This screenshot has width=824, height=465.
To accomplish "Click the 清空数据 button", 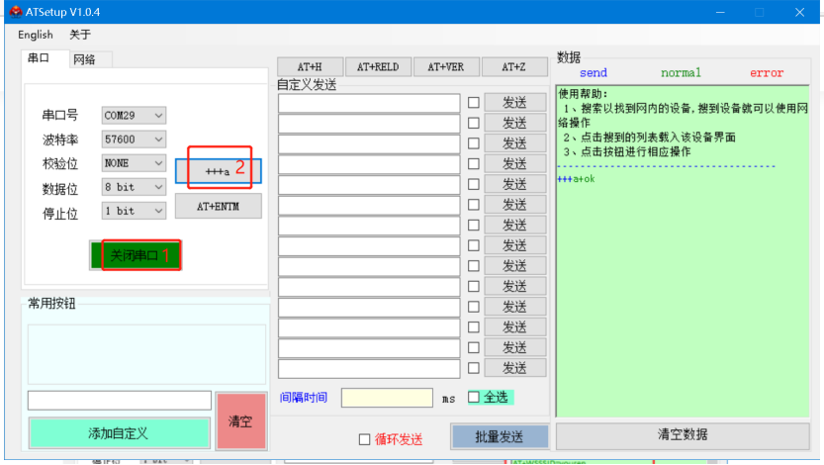I will [x=683, y=435].
